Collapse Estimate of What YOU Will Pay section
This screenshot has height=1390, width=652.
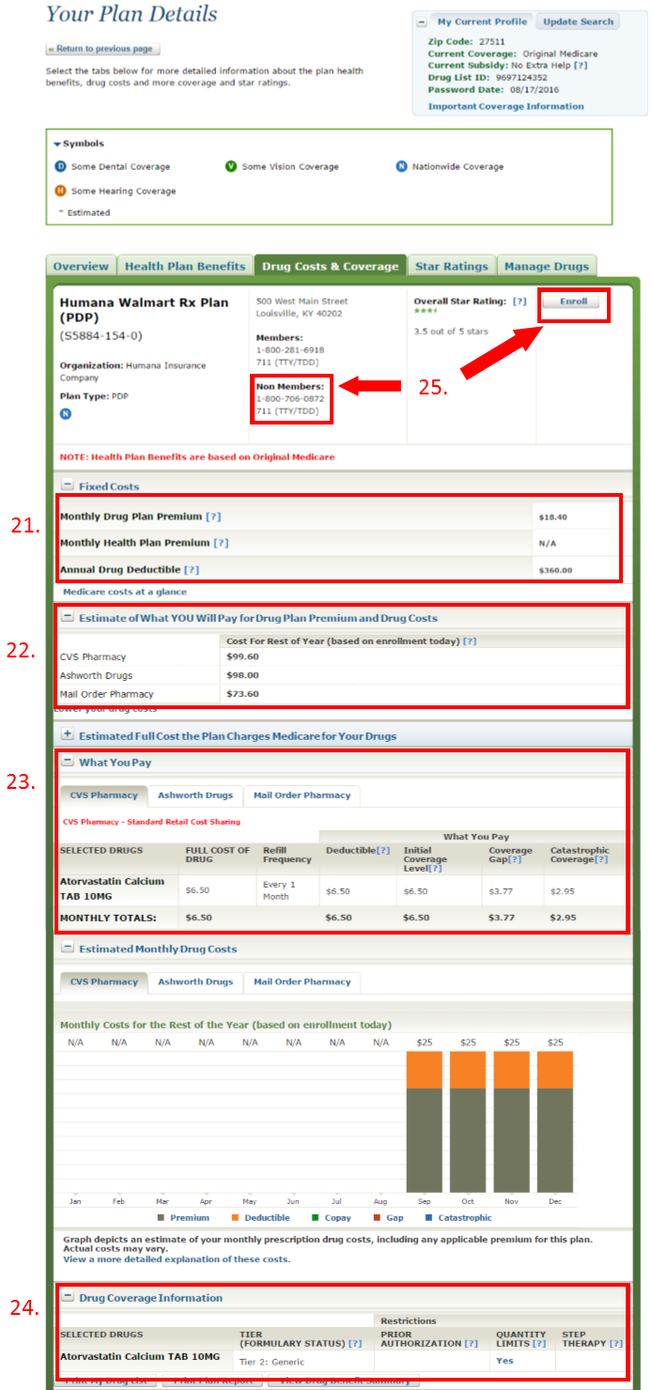67,618
